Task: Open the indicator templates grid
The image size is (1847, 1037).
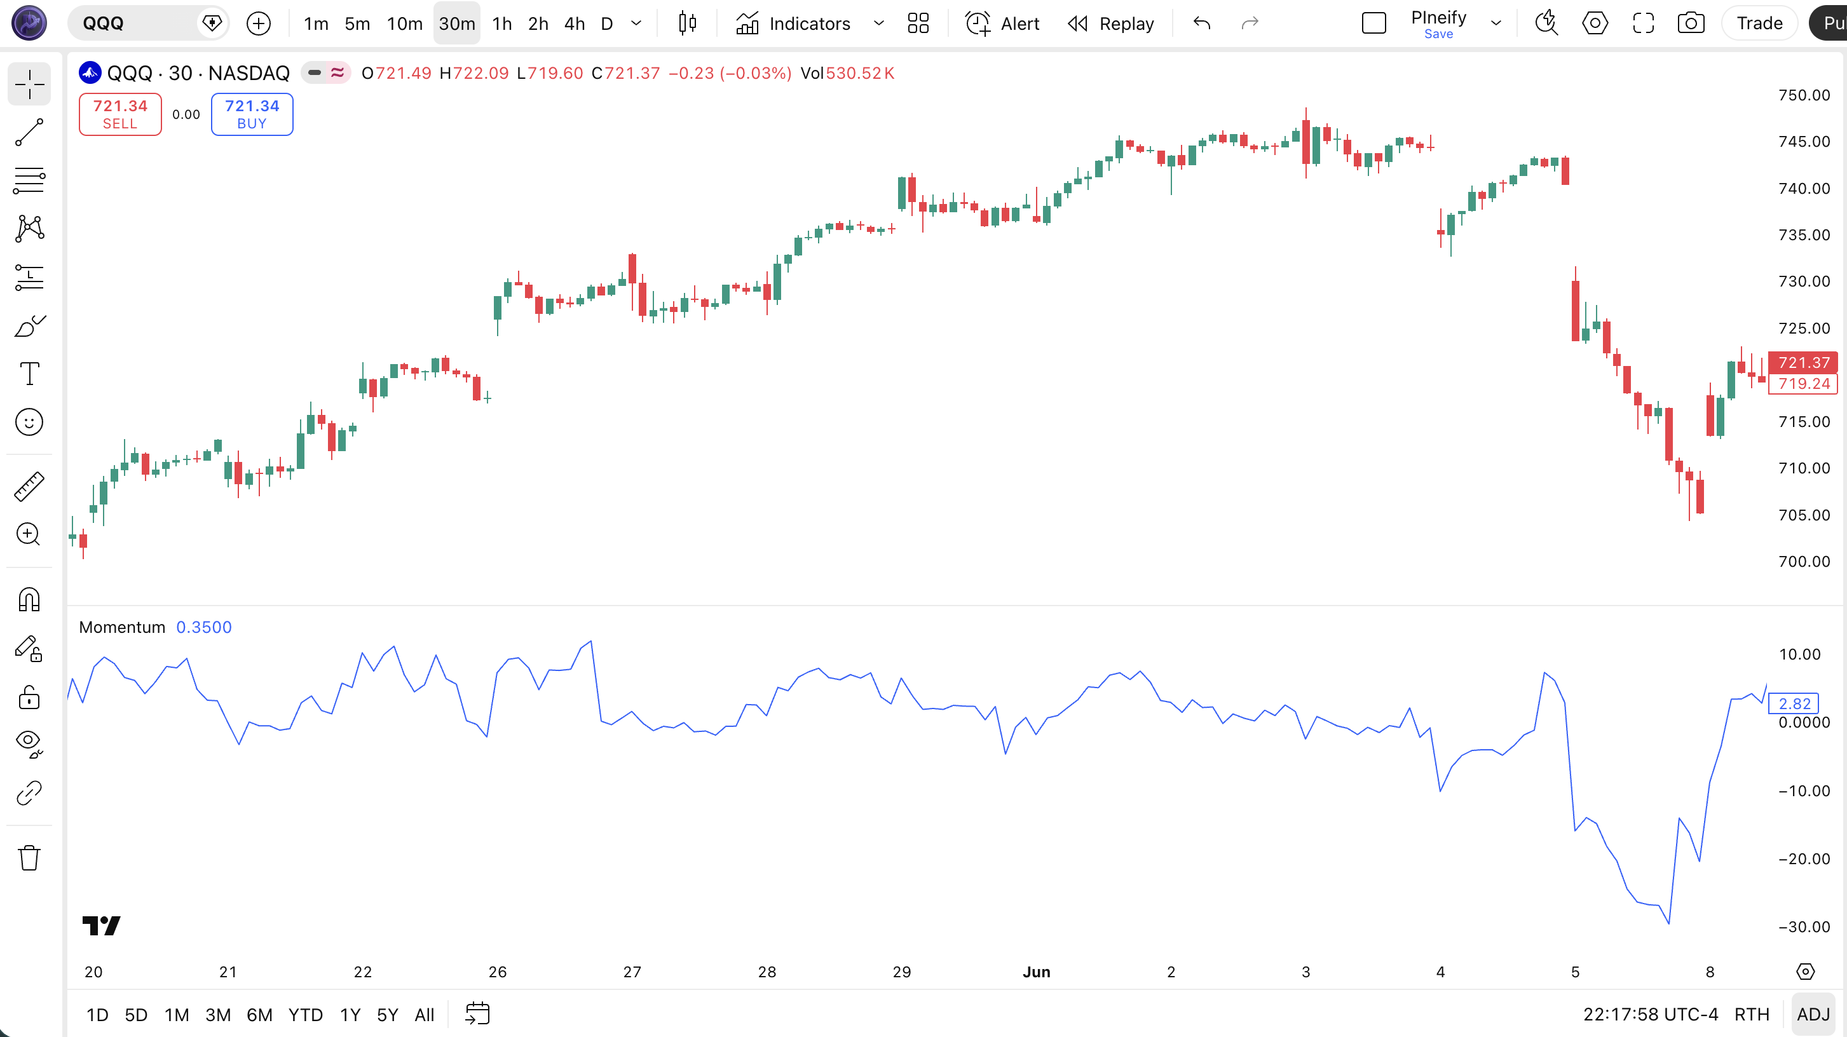Action: point(918,23)
